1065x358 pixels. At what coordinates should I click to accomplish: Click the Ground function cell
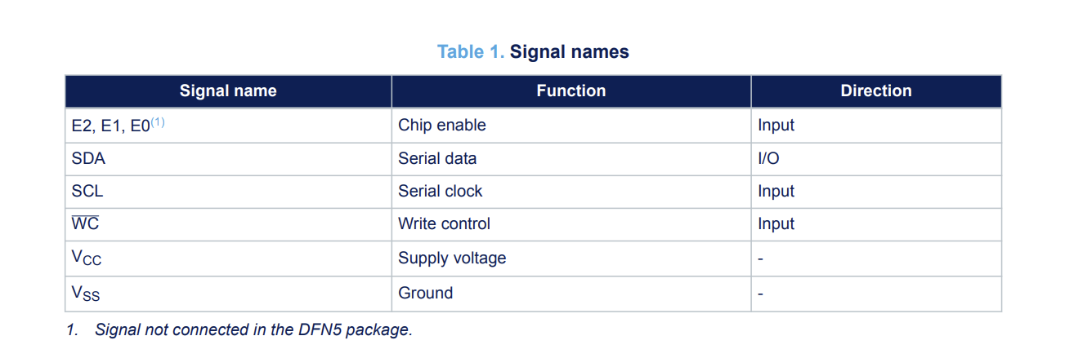click(x=571, y=294)
